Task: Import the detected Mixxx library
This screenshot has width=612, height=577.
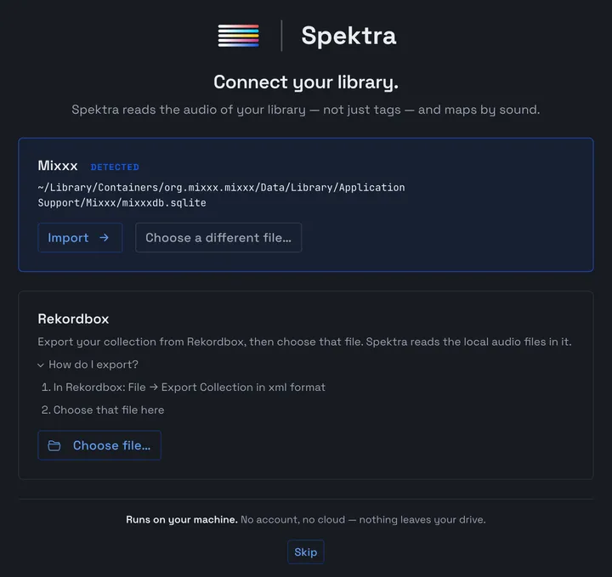Action: click(80, 238)
